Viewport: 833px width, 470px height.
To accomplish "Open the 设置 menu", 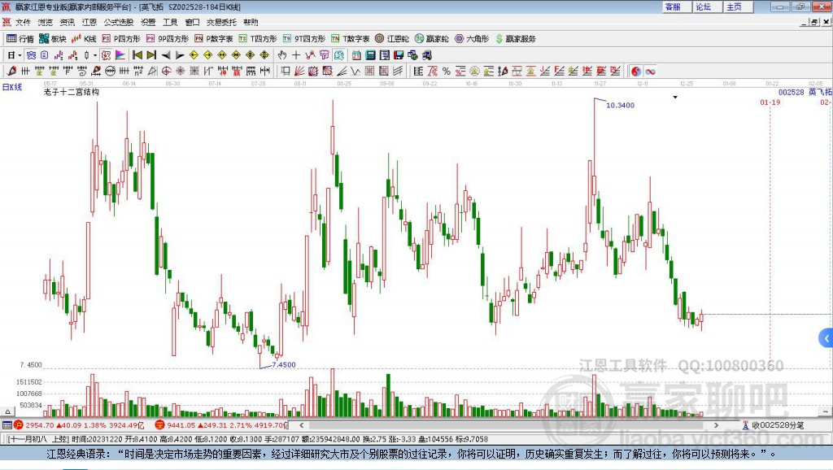I will tap(148, 22).
